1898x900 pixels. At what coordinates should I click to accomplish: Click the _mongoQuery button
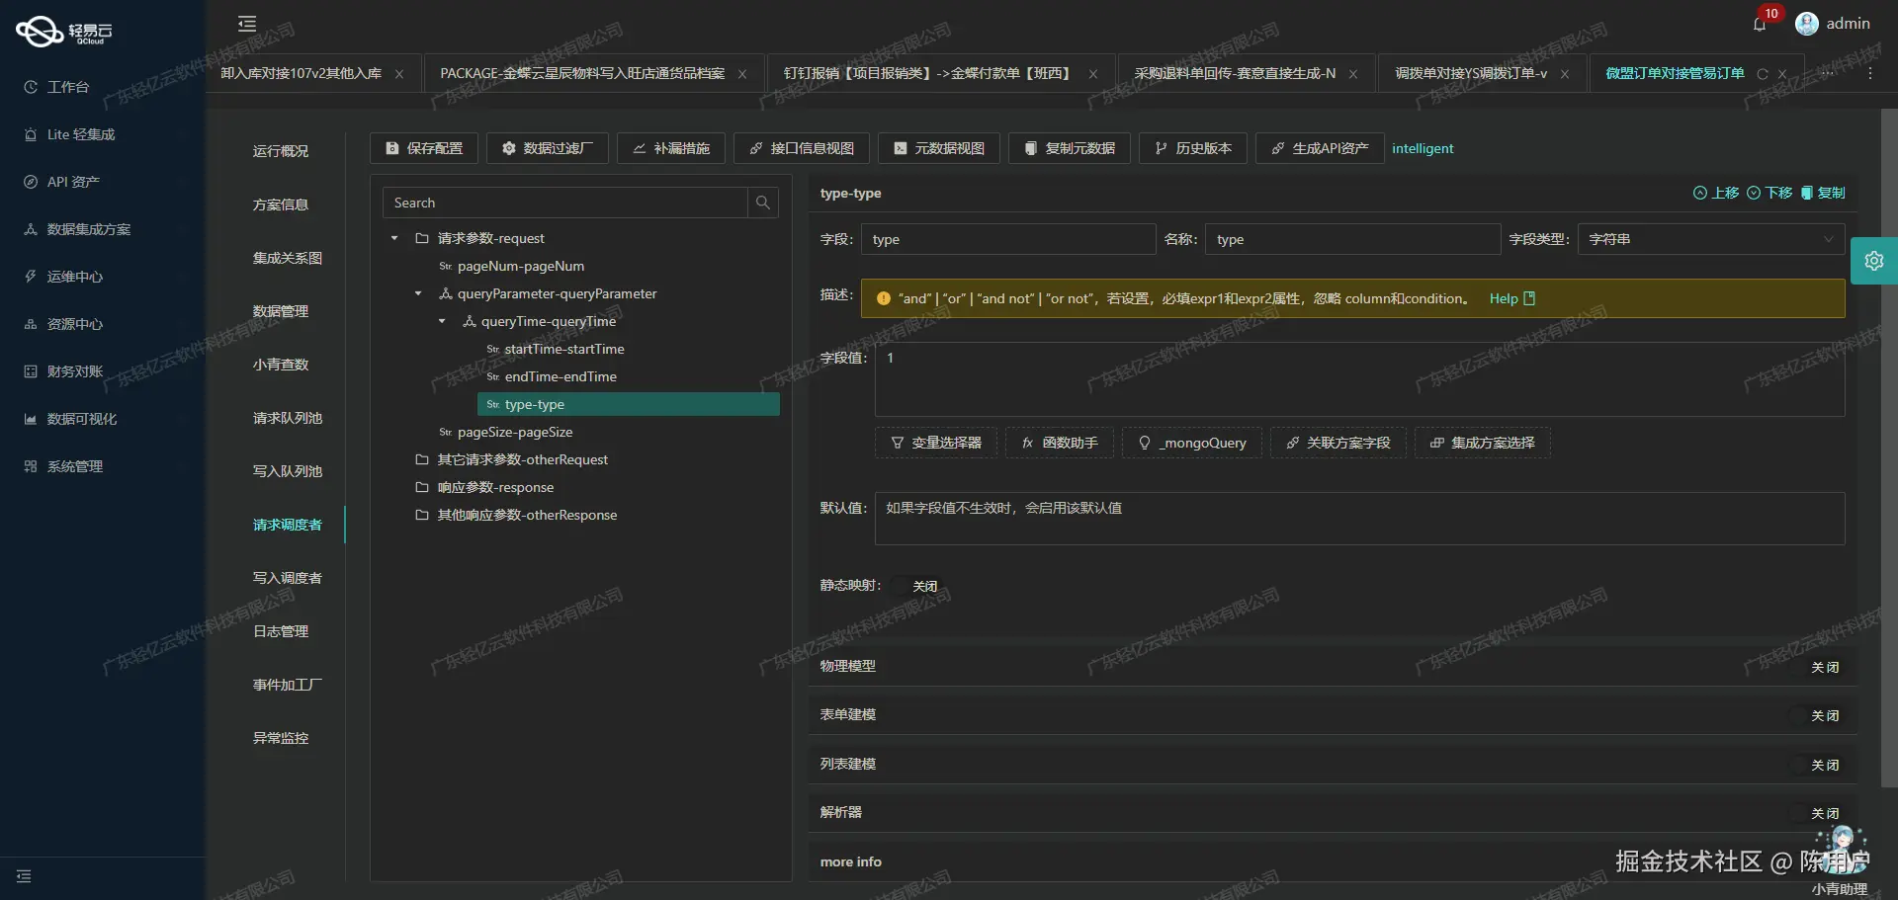[1192, 443]
